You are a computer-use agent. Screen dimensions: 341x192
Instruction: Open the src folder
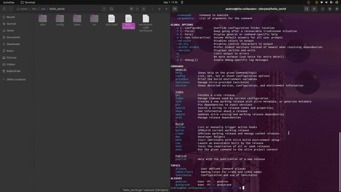pos(94,20)
